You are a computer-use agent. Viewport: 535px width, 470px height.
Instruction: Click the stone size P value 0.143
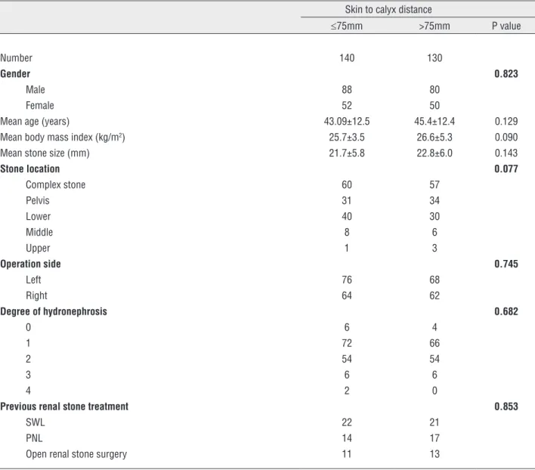click(x=506, y=153)
